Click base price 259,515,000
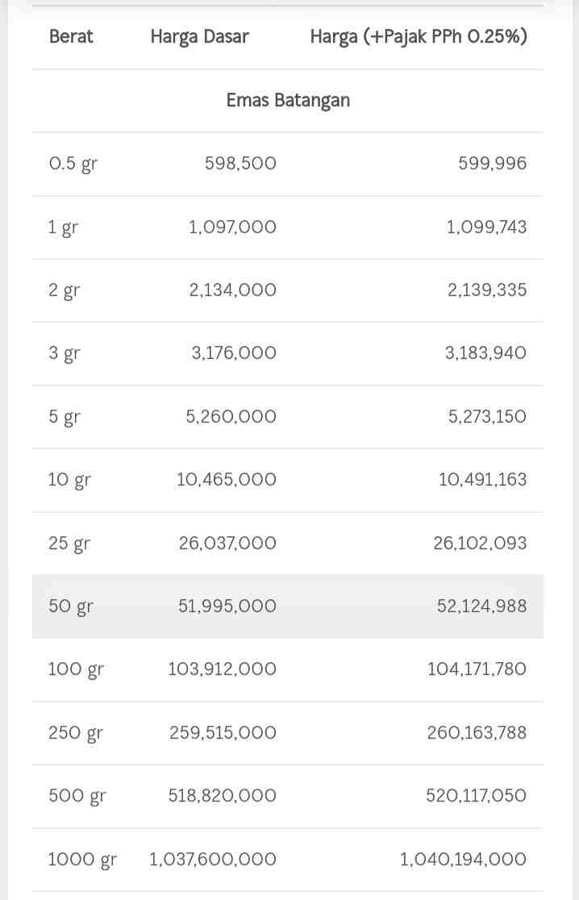Image resolution: width=579 pixels, height=900 pixels. [x=223, y=732]
